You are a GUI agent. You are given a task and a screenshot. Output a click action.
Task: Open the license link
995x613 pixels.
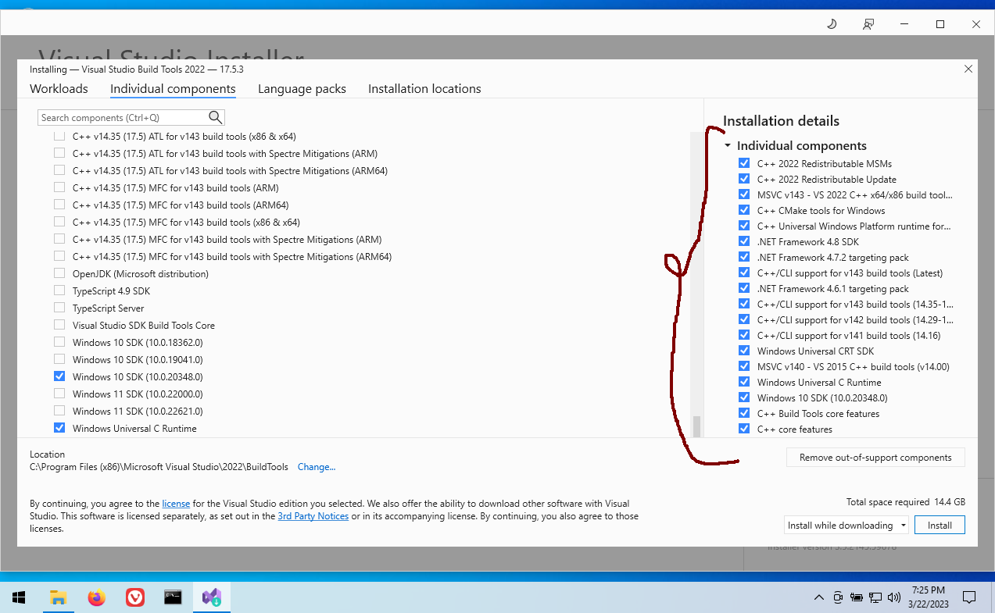(176, 504)
